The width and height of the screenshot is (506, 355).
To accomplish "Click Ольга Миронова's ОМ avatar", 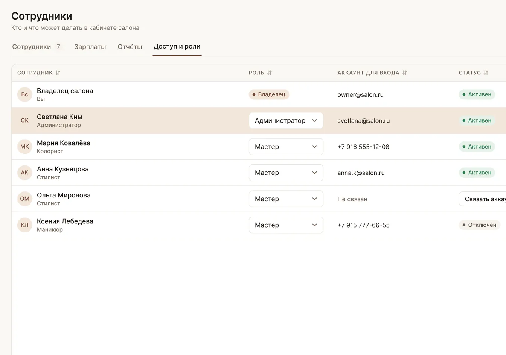I will click(25, 199).
